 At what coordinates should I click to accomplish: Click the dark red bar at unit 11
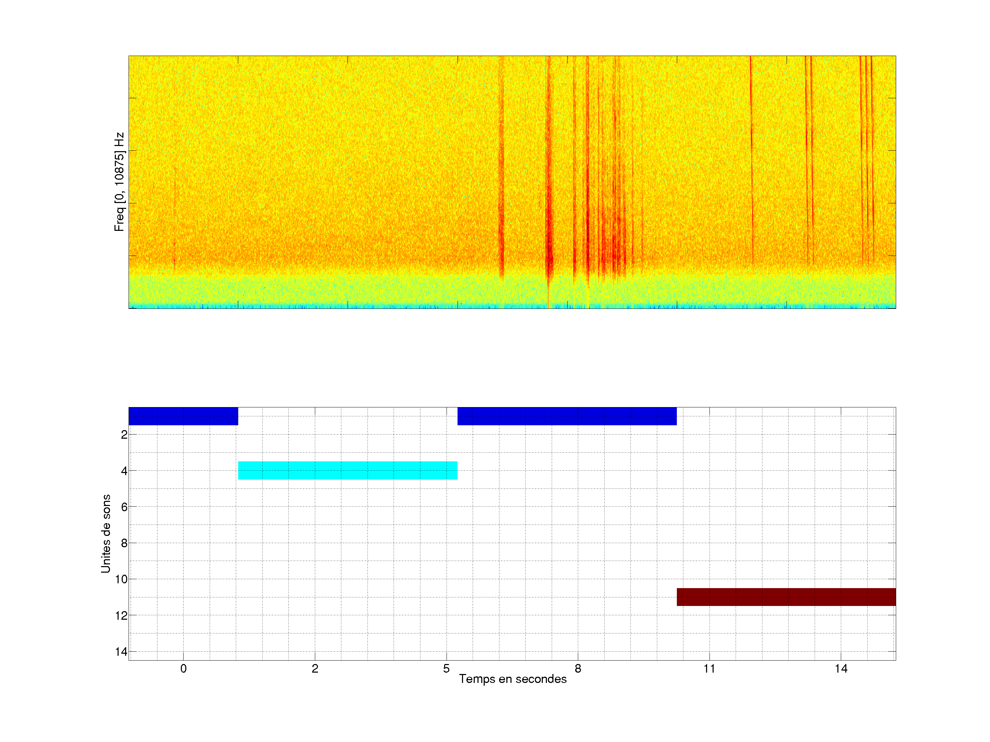pyautogui.click(x=786, y=597)
